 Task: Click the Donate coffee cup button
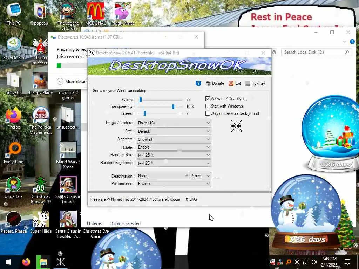pyautogui.click(x=215, y=83)
